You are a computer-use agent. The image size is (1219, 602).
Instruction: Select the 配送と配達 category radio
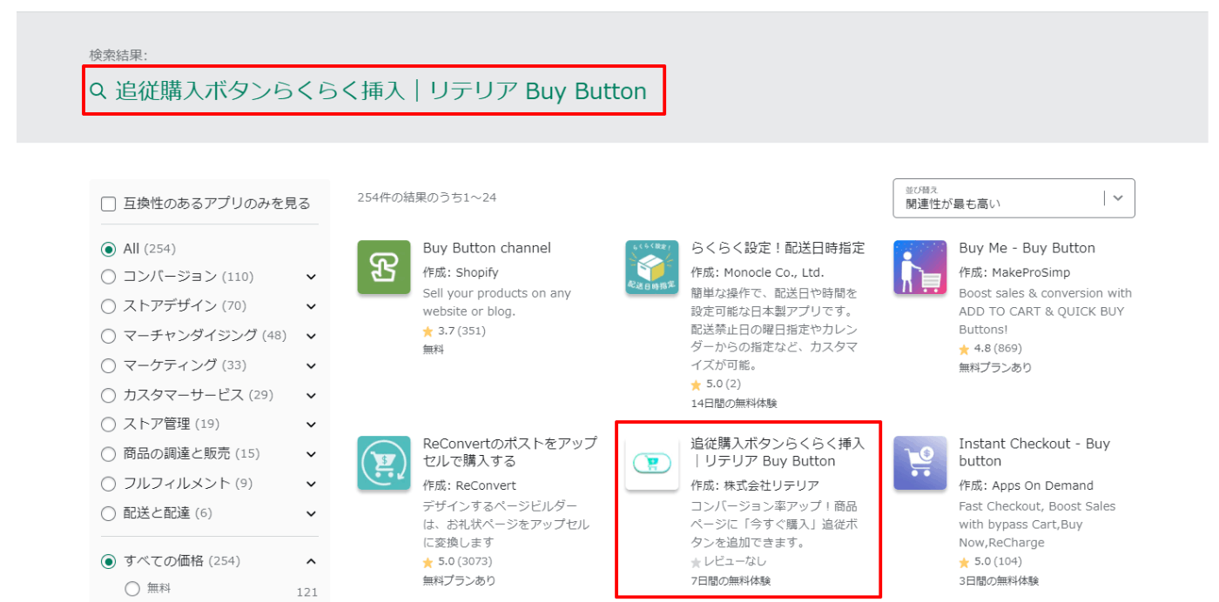[108, 513]
